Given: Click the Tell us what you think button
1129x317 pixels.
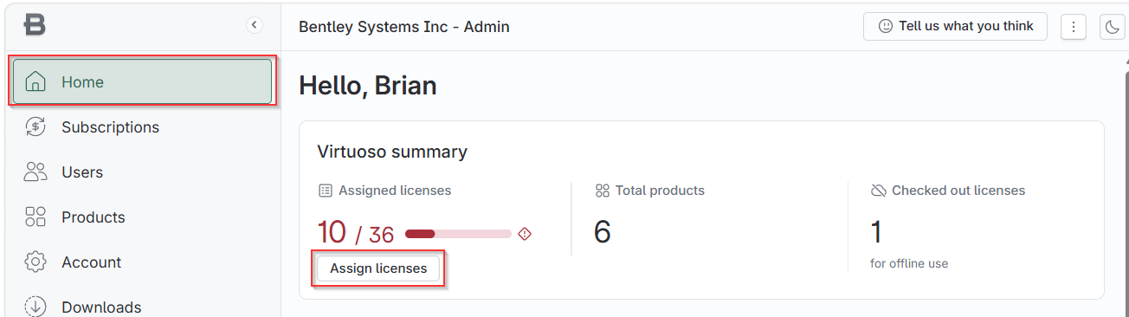Looking at the screenshot, I should 955,26.
